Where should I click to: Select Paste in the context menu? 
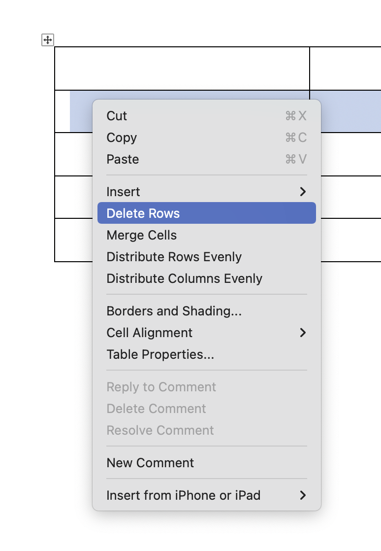(123, 159)
